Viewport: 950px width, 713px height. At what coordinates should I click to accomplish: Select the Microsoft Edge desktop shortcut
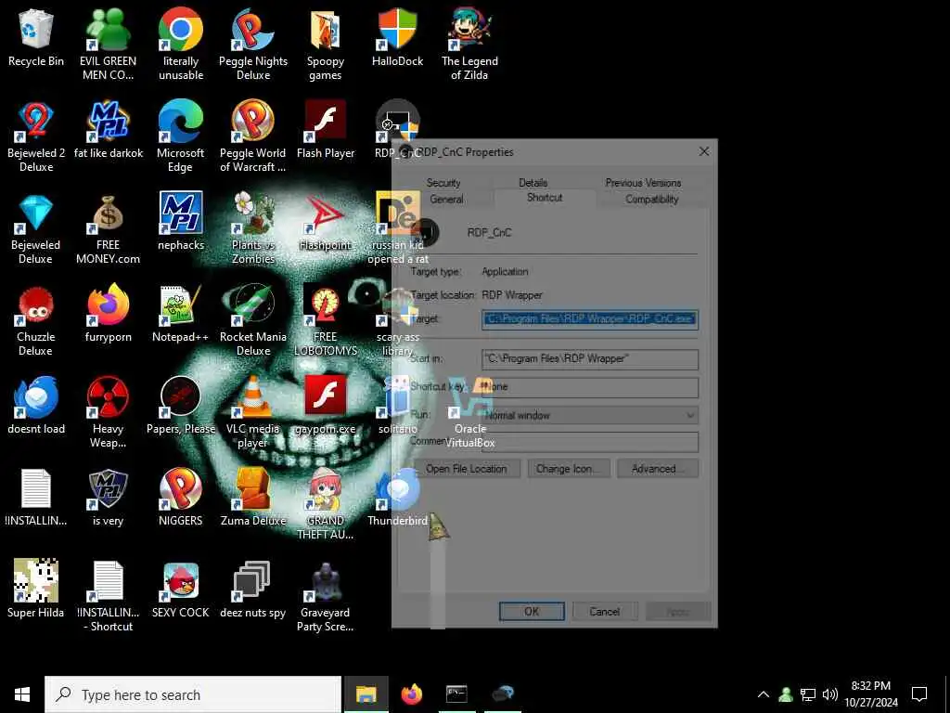tap(181, 136)
